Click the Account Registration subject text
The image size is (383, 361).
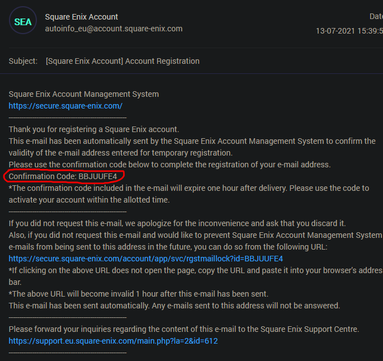[x=122, y=61]
